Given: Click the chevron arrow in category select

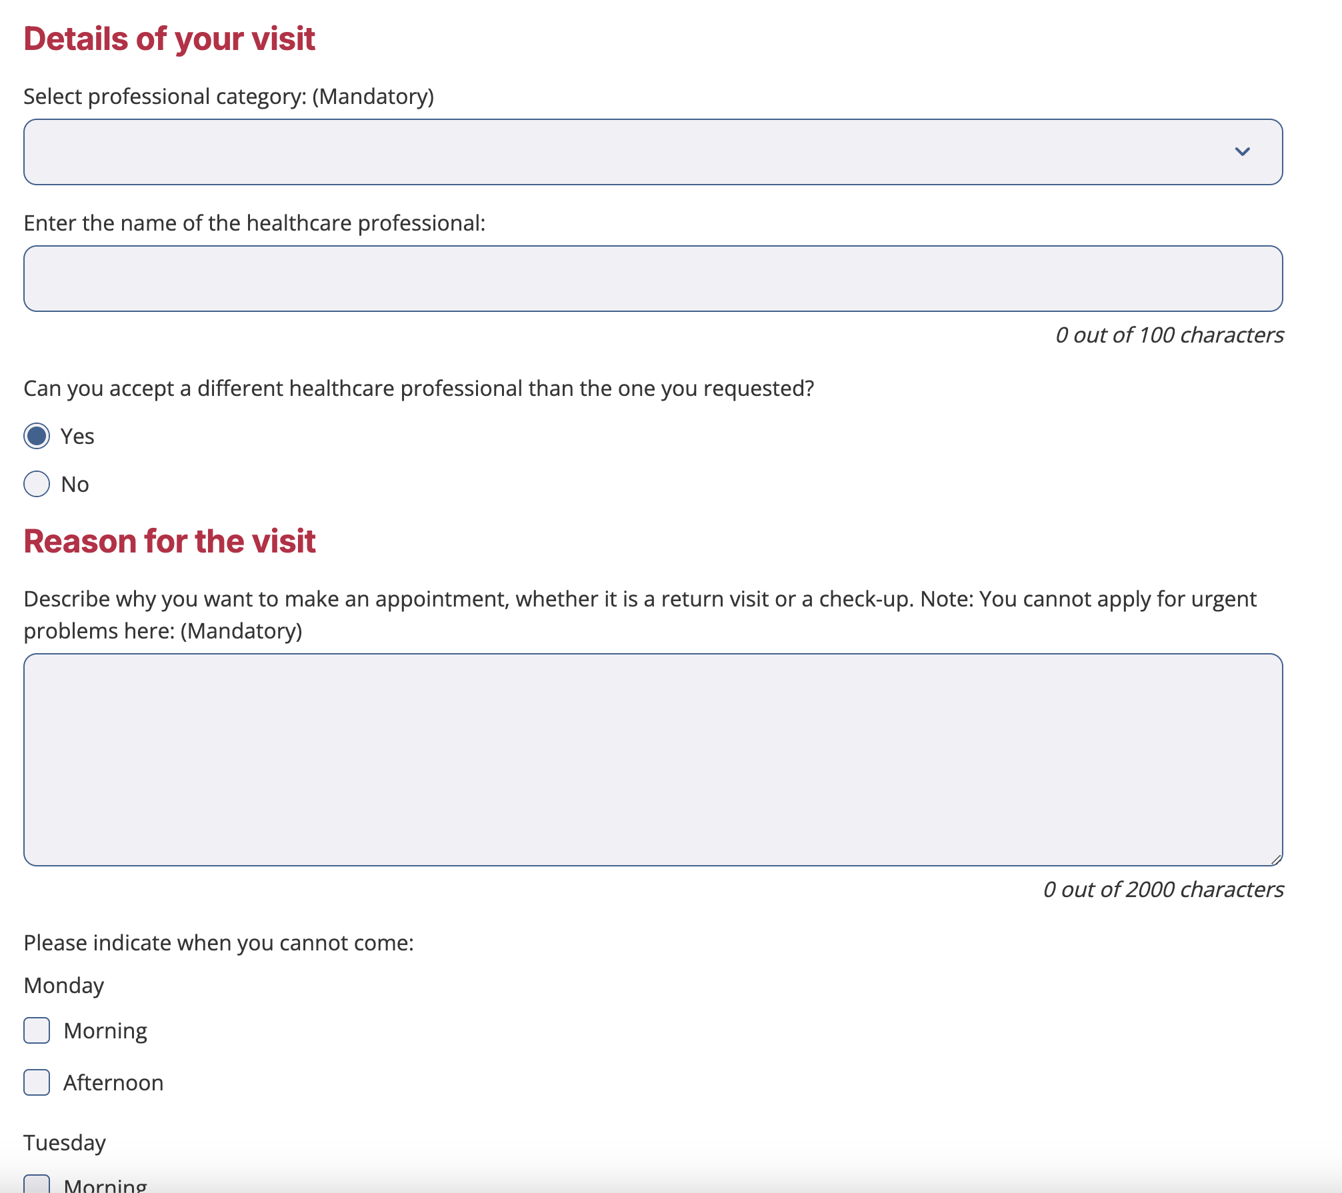Looking at the screenshot, I should [1242, 152].
